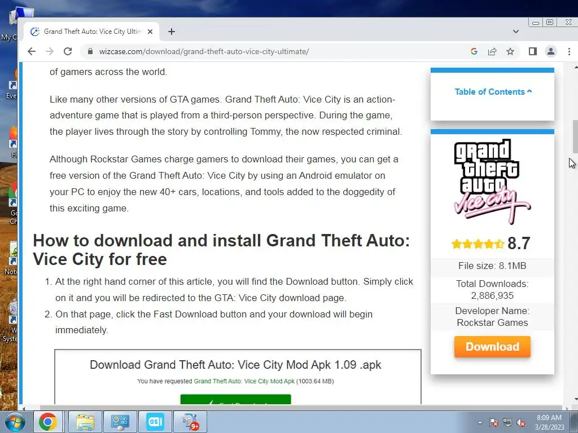Click the scroll up arrow

click(x=575, y=68)
